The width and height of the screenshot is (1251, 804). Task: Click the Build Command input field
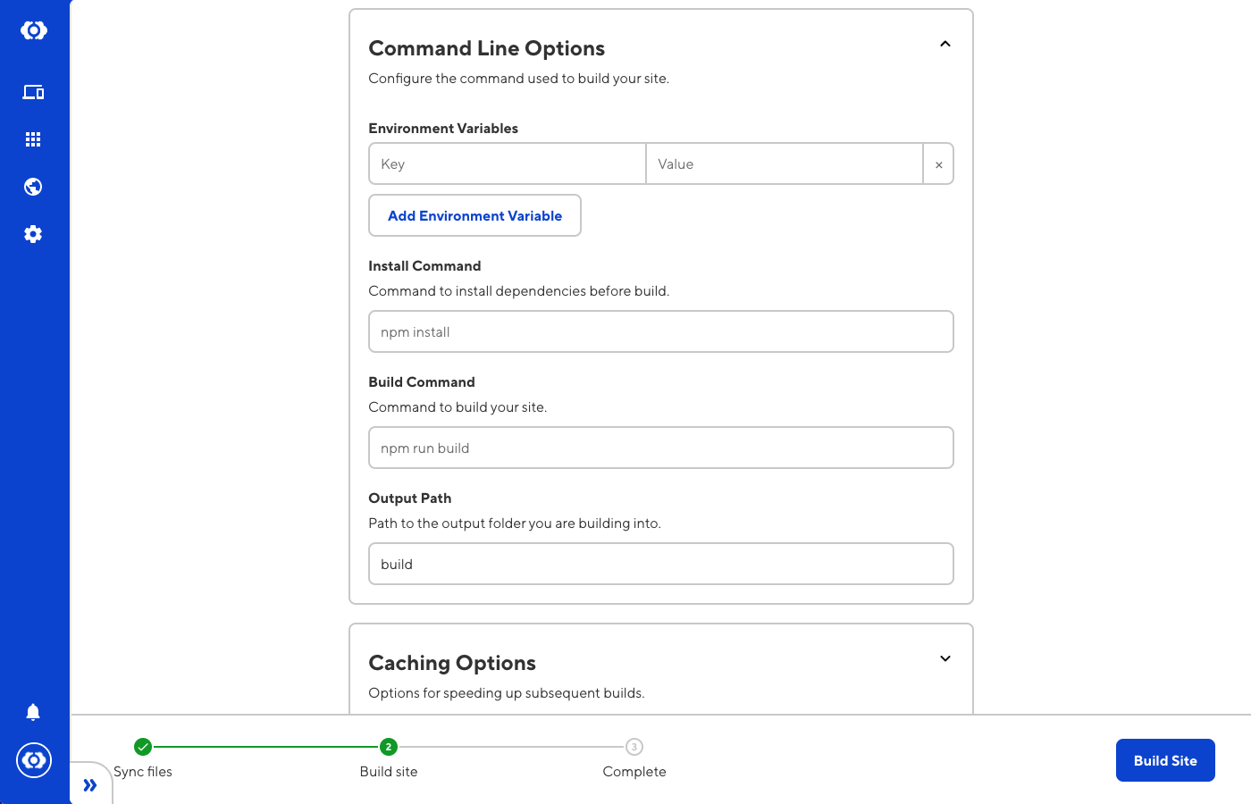pos(661,448)
